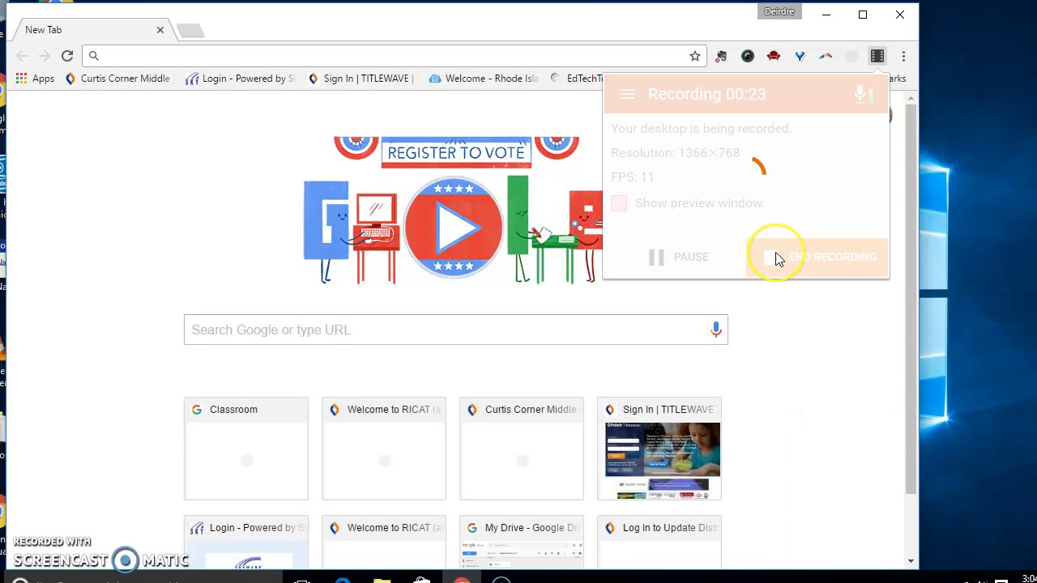This screenshot has height=583, width=1037.
Task: Open the Log In to Update Dist tile
Action: [x=659, y=543]
